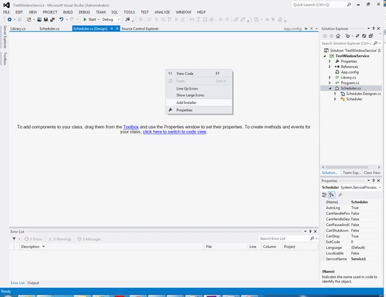Select the Categorized view icon in Properties
The height and width of the screenshot is (297, 386).
pyautogui.click(x=324, y=195)
